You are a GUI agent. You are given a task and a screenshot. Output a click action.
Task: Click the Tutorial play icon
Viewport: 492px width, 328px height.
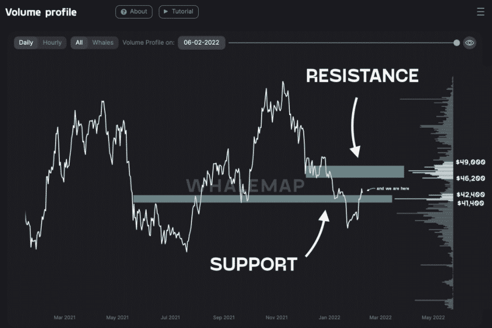tap(165, 11)
